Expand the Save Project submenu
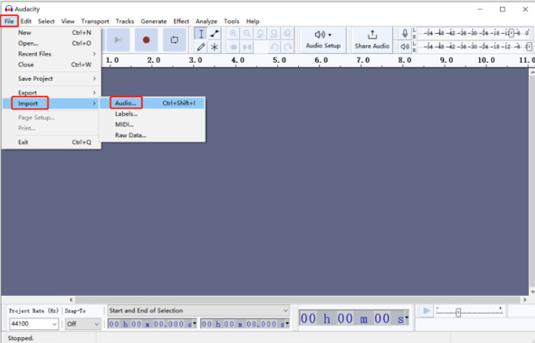 tap(51, 79)
